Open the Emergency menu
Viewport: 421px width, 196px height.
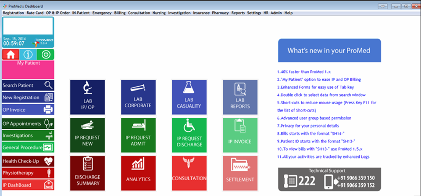102,13
